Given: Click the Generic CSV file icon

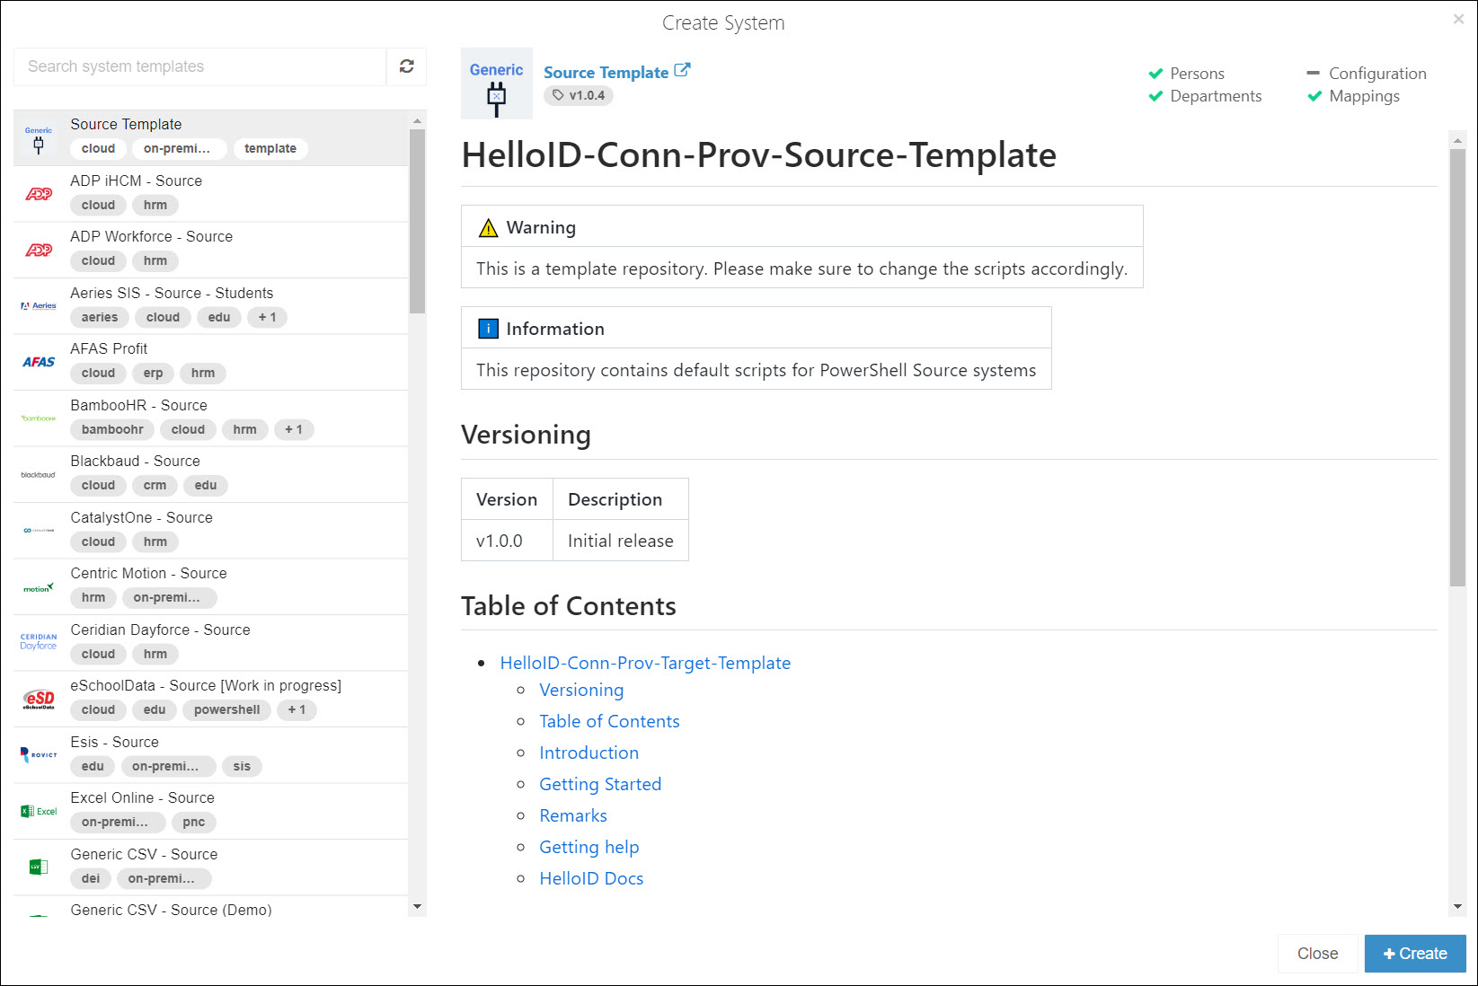Looking at the screenshot, I should [39, 867].
